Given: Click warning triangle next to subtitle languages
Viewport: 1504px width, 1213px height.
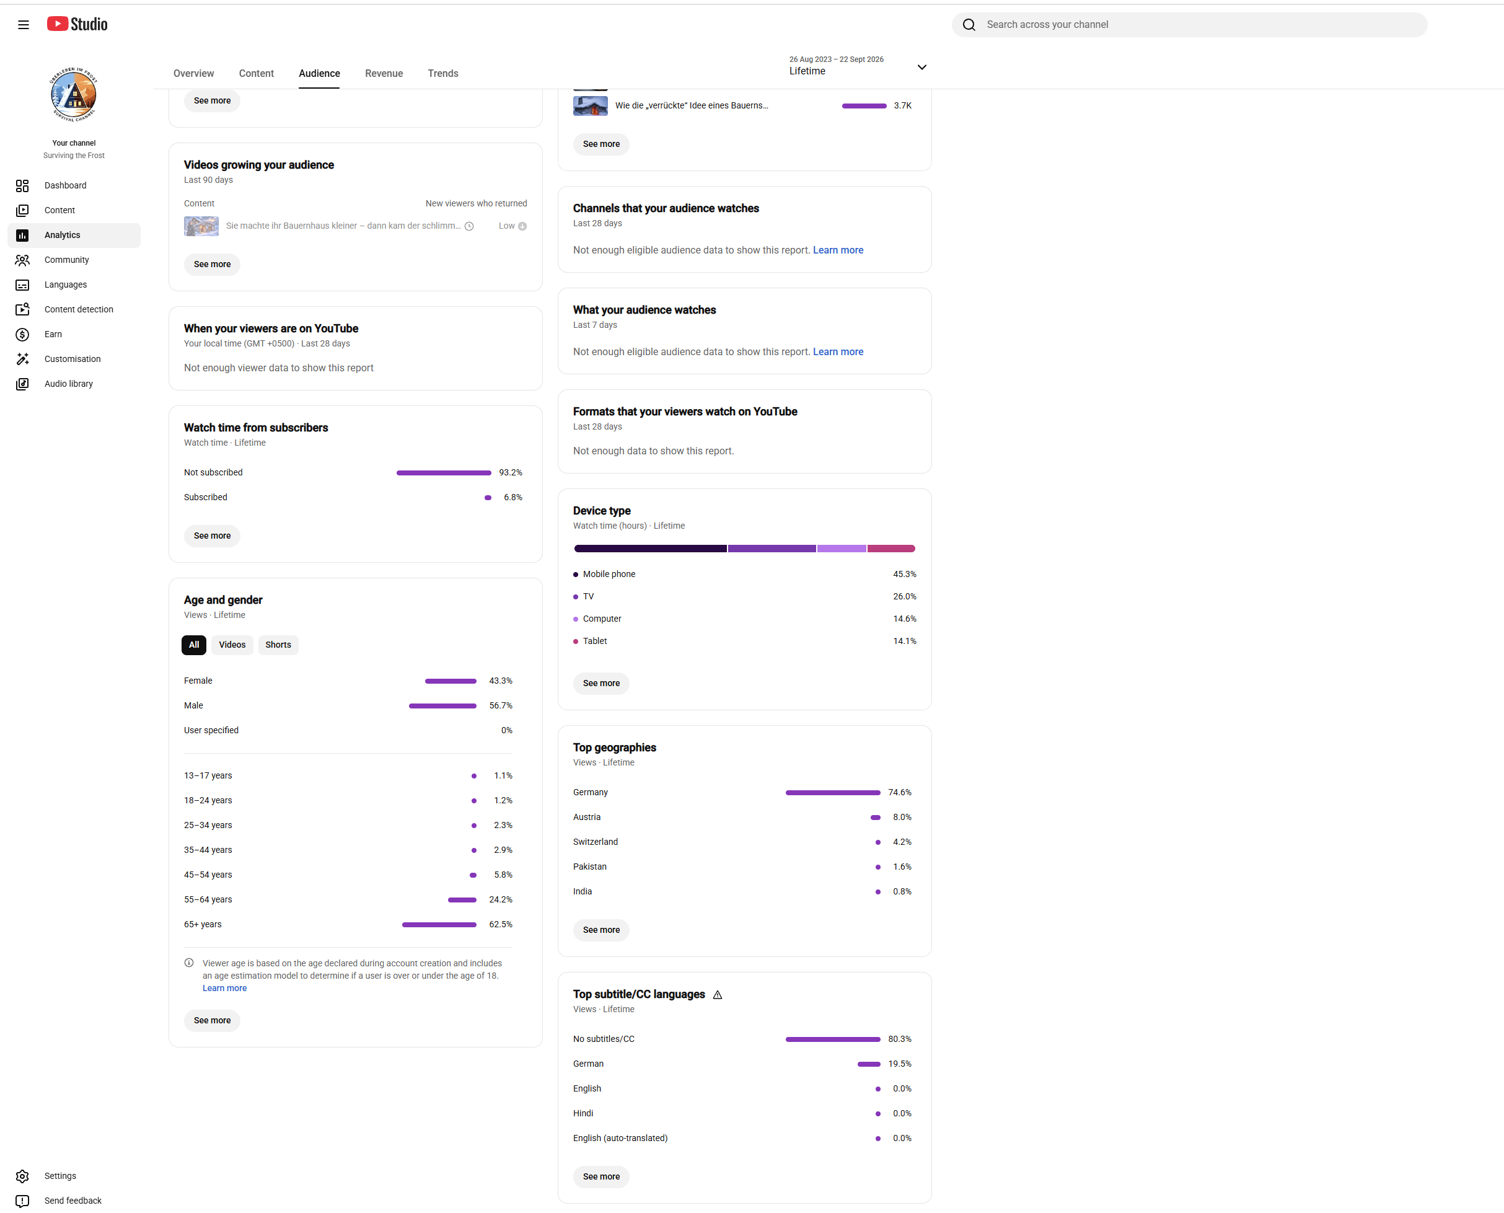Looking at the screenshot, I should [718, 994].
